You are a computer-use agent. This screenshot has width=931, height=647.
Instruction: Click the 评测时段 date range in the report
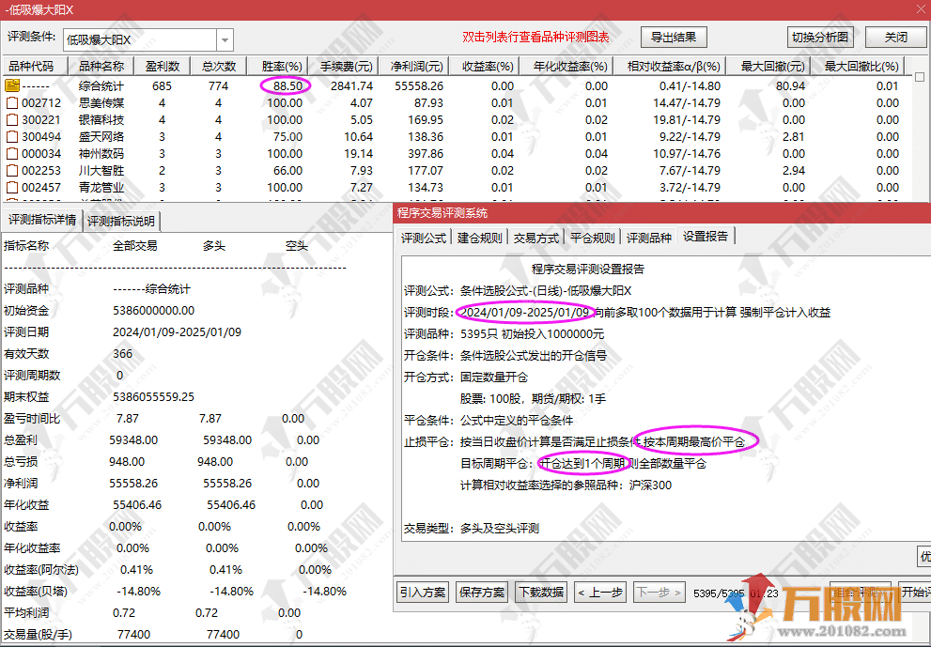pyautogui.click(x=525, y=312)
